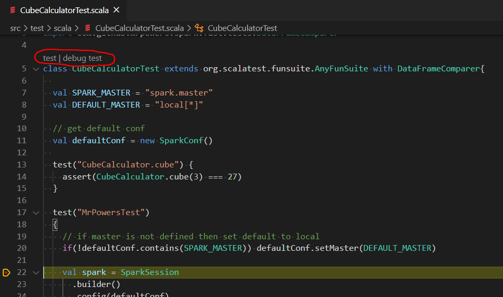Open the CubeCalculatorTest.scala breadcrumb file entry
The width and height of the screenshot is (503, 297).
pyautogui.click(x=139, y=28)
